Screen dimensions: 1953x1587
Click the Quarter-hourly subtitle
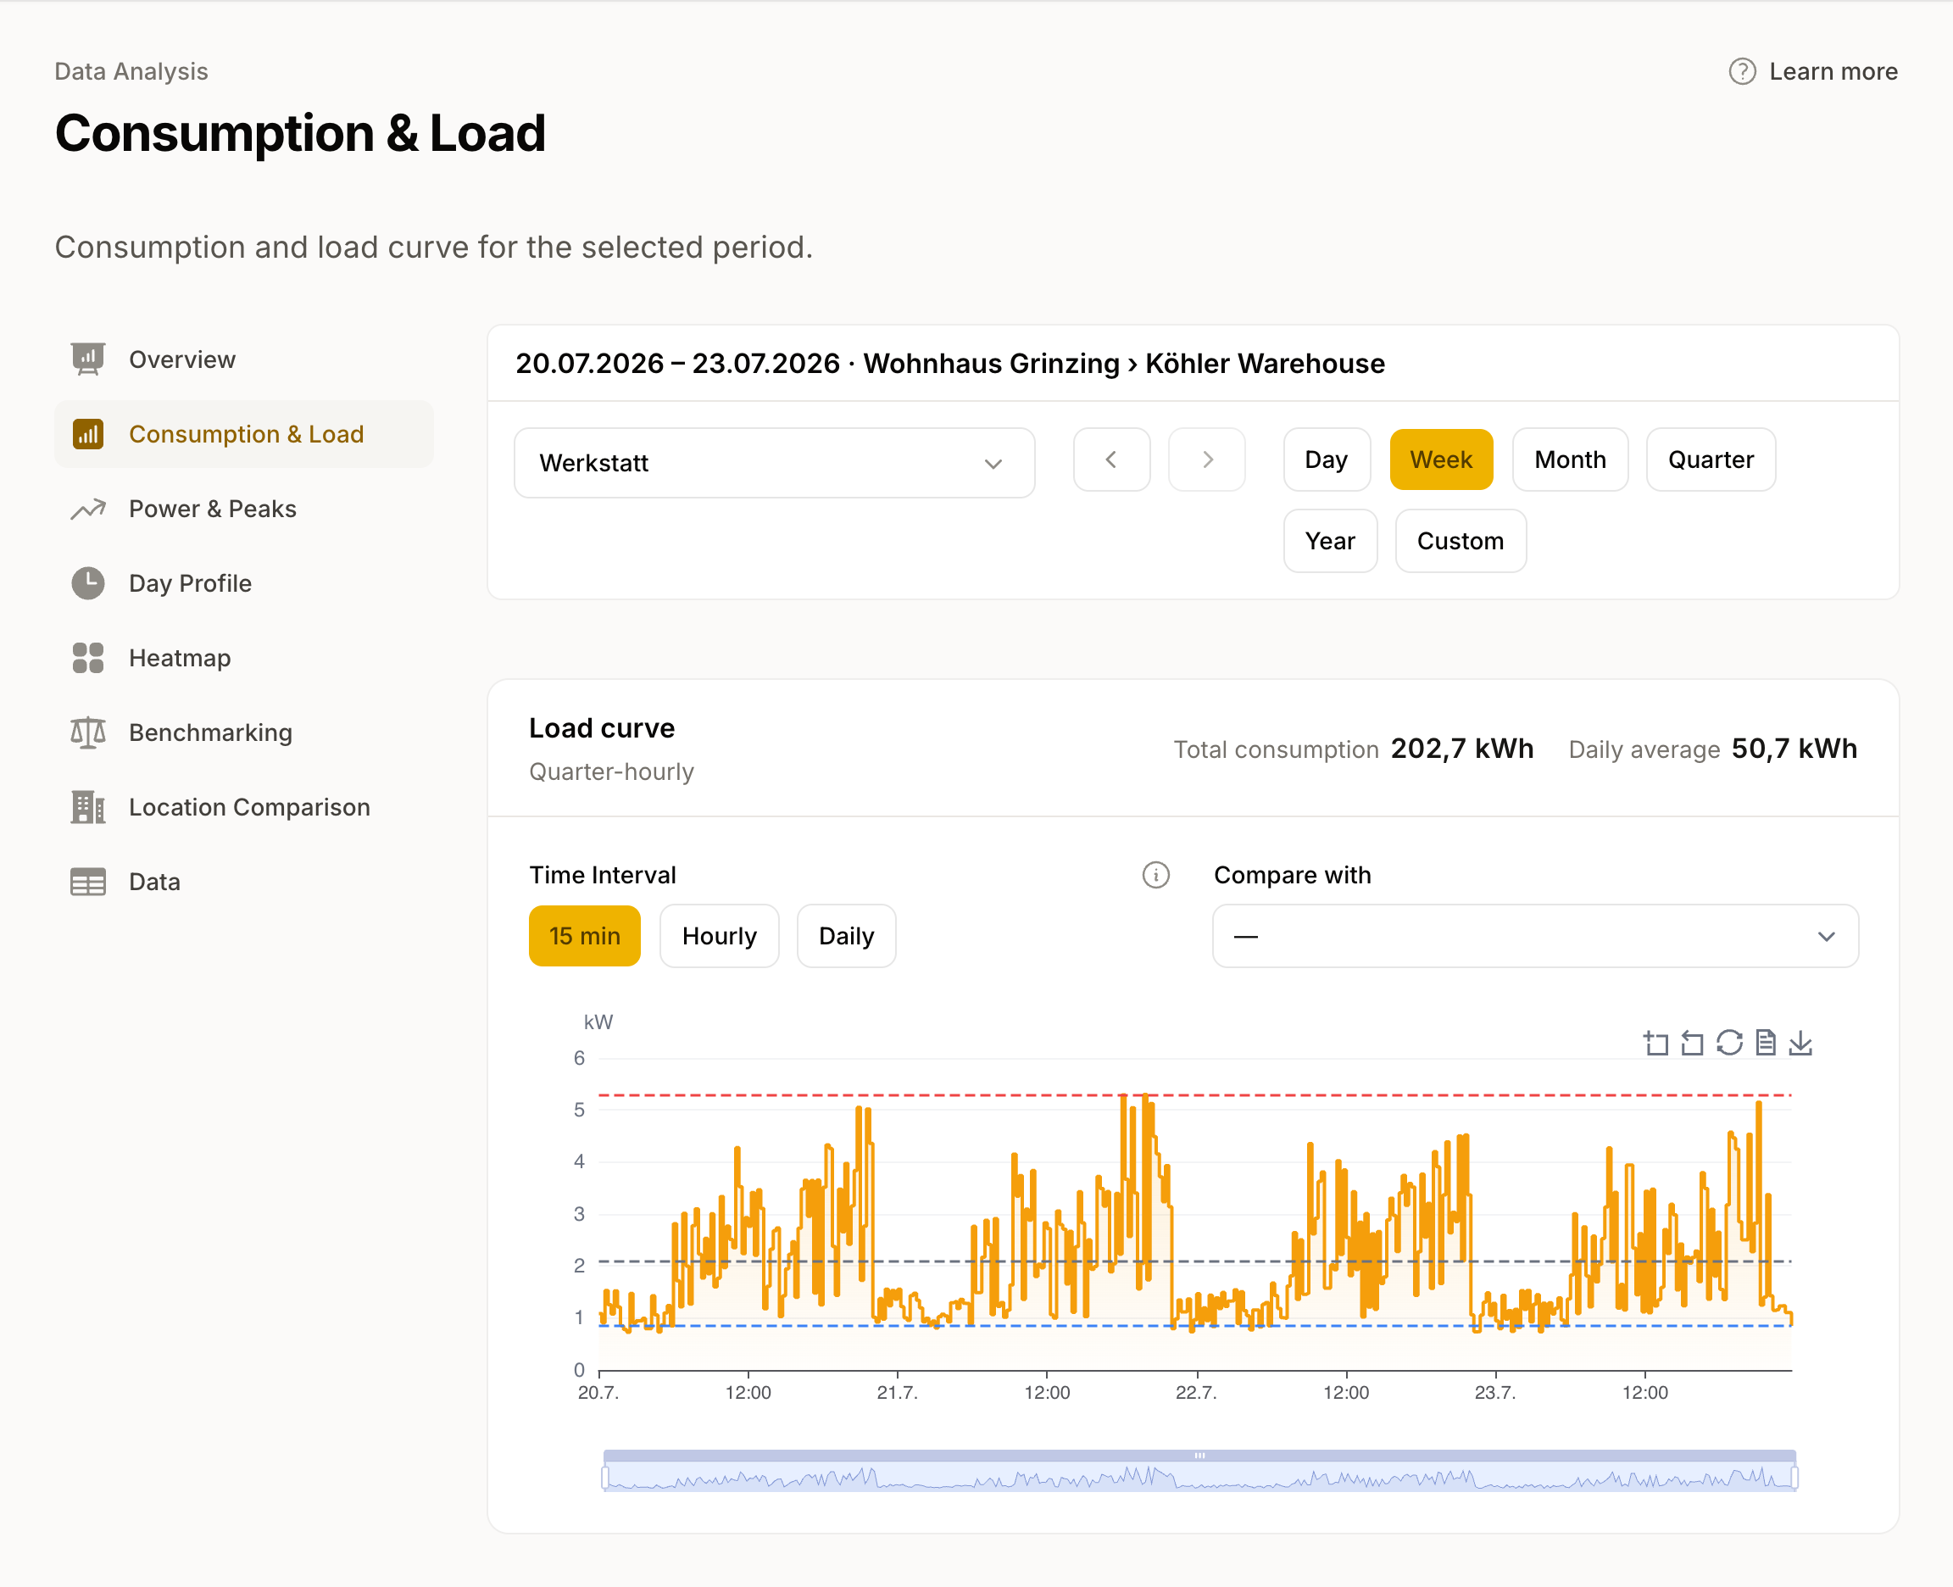(x=611, y=771)
